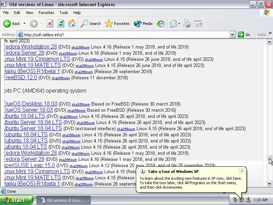The height and width of the screenshot is (205, 273).
Task: Click the Take a tour of Windows XP title
Action: pyautogui.click(x=173, y=172)
